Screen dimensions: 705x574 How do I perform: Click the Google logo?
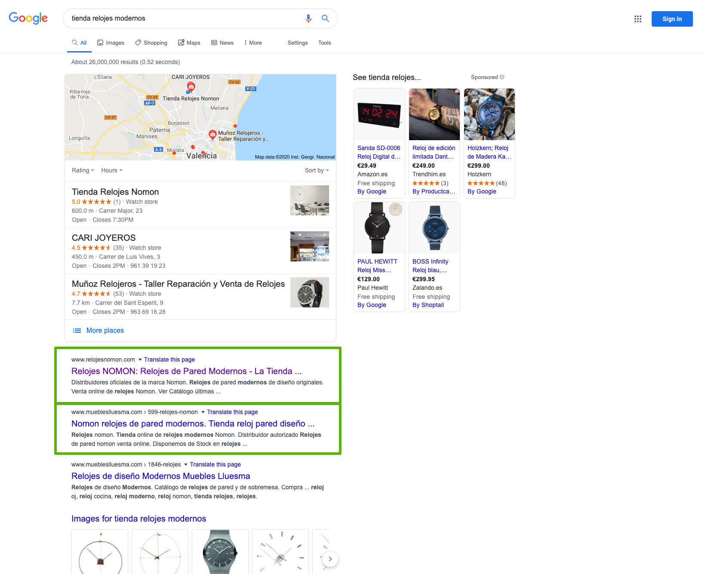[x=28, y=18]
